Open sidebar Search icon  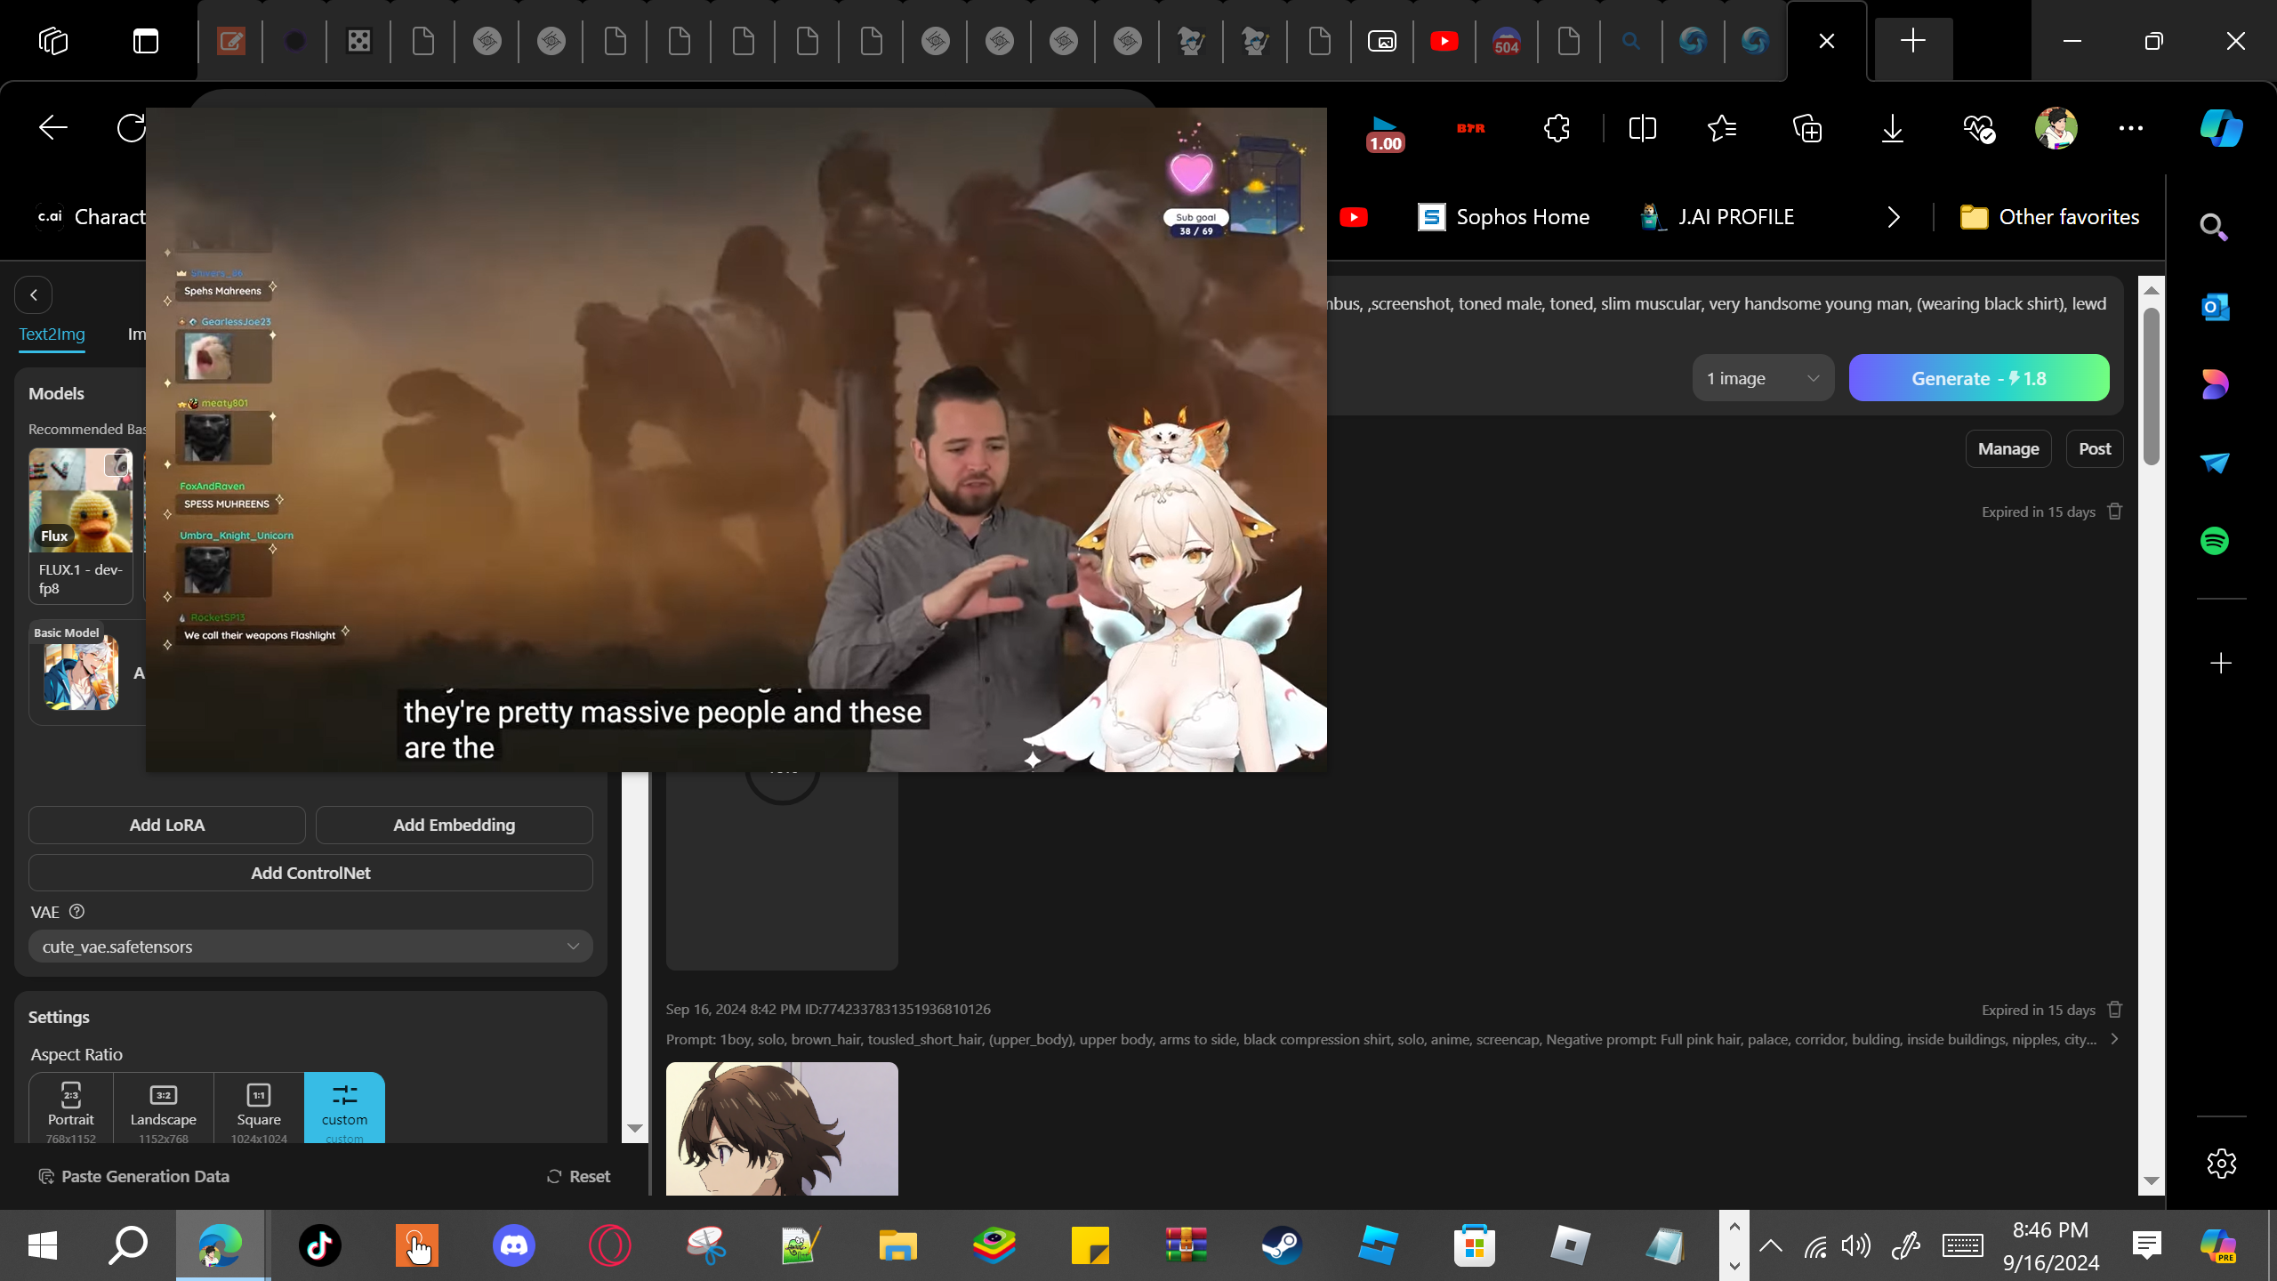point(2214,228)
